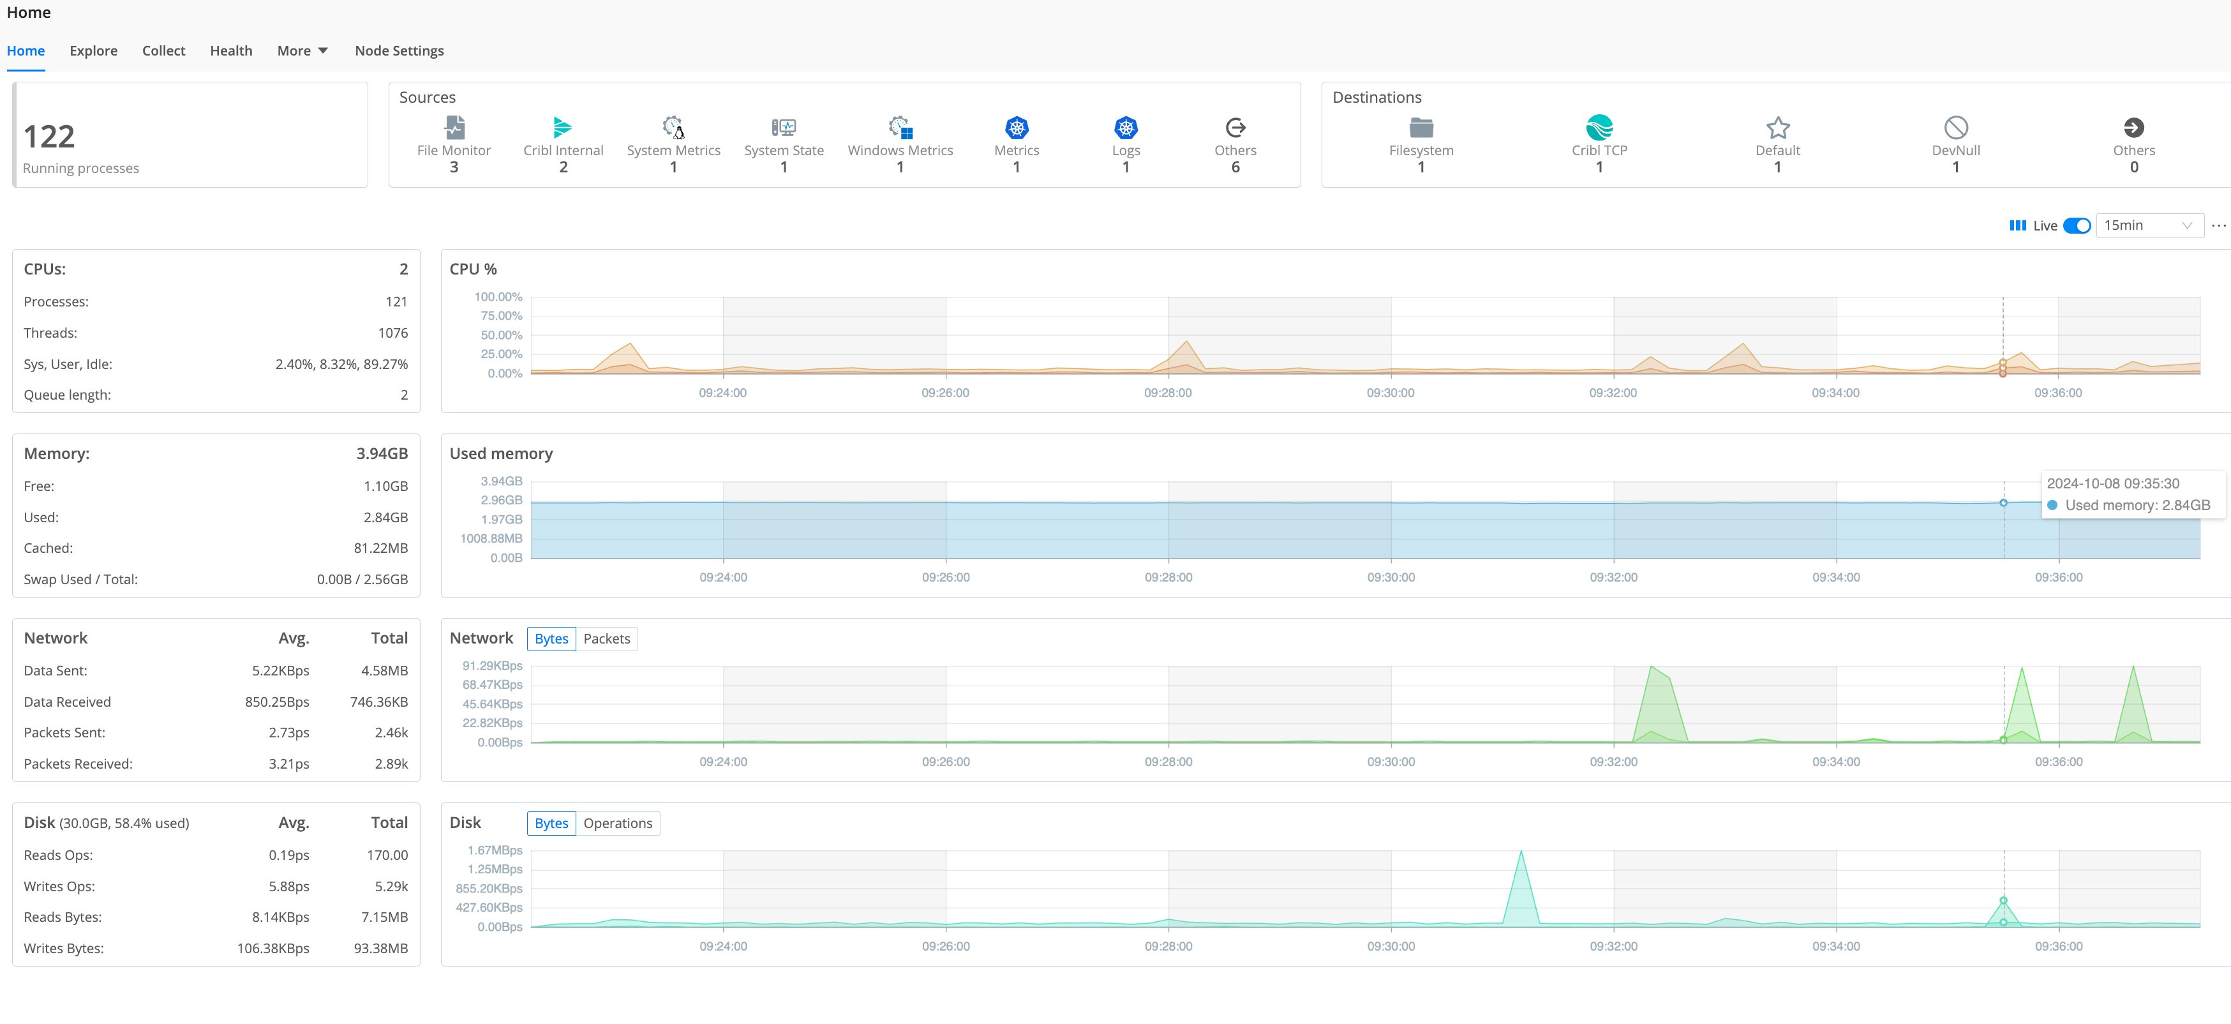Screen dimensions: 2231x1024
Task: Switch Network chart to Packets
Action: click(x=606, y=638)
